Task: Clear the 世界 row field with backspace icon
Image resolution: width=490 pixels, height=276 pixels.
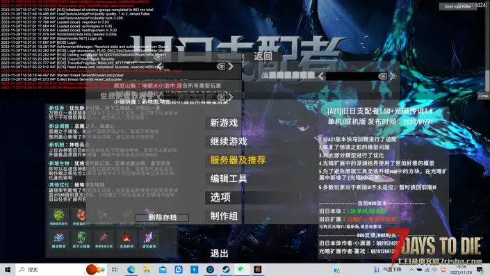Action: [220, 96]
